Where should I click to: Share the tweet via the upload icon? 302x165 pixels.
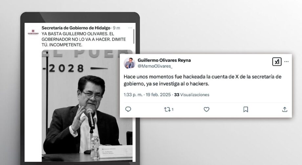click(x=285, y=109)
